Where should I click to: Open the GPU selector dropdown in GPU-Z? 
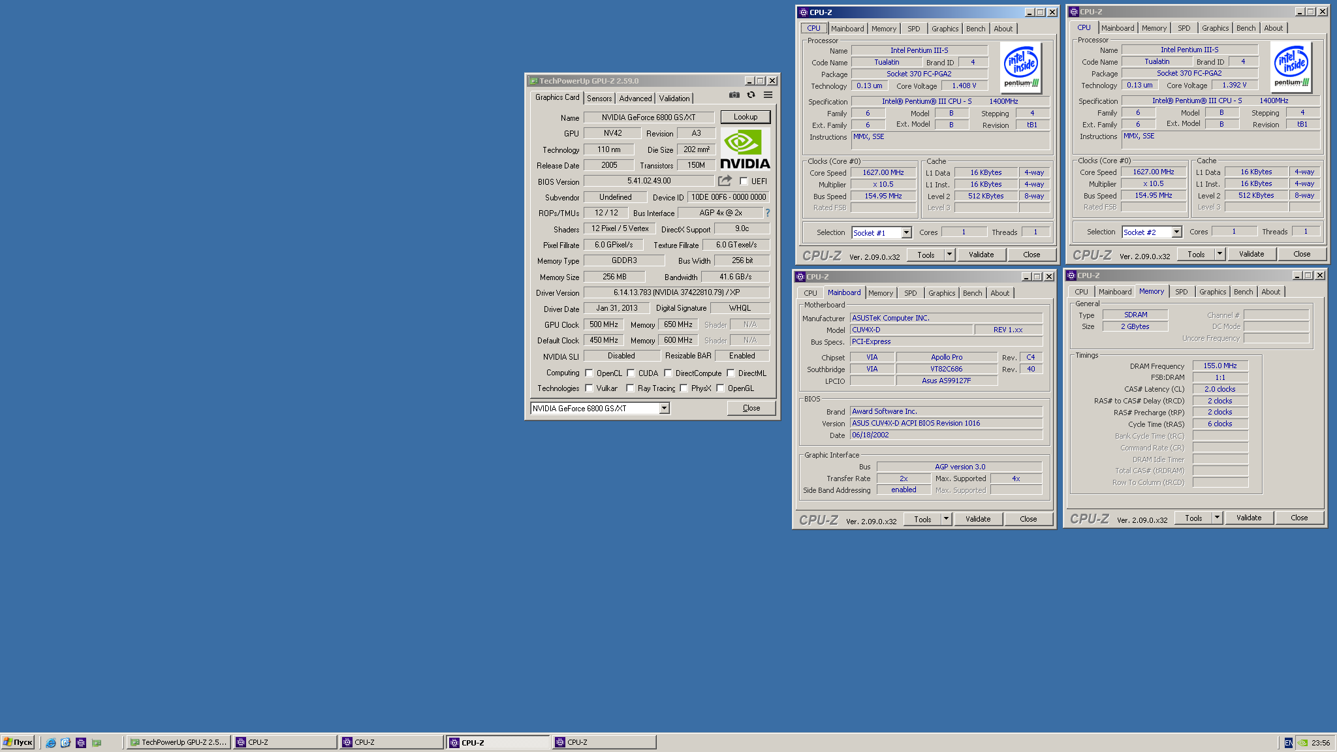tap(664, 409)
